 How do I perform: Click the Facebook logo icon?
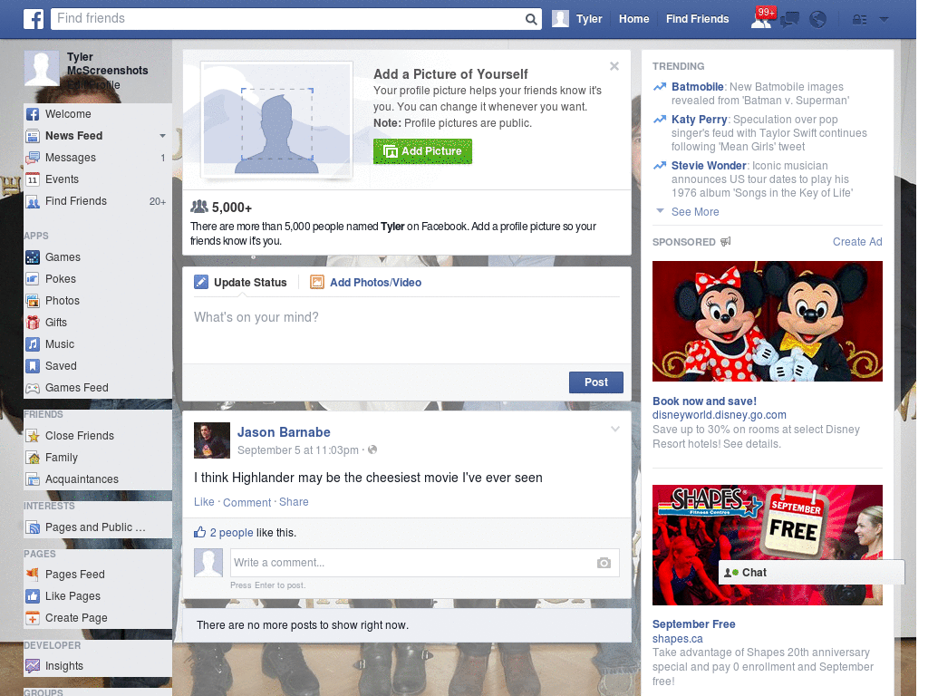coord(34,19)
